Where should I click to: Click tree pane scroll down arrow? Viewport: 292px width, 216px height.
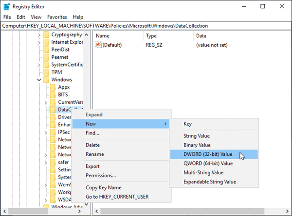(x=87, y=204)
